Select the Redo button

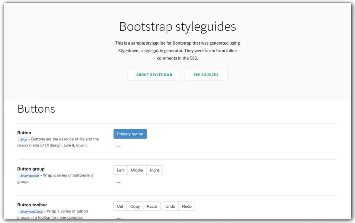pos(186,206)
